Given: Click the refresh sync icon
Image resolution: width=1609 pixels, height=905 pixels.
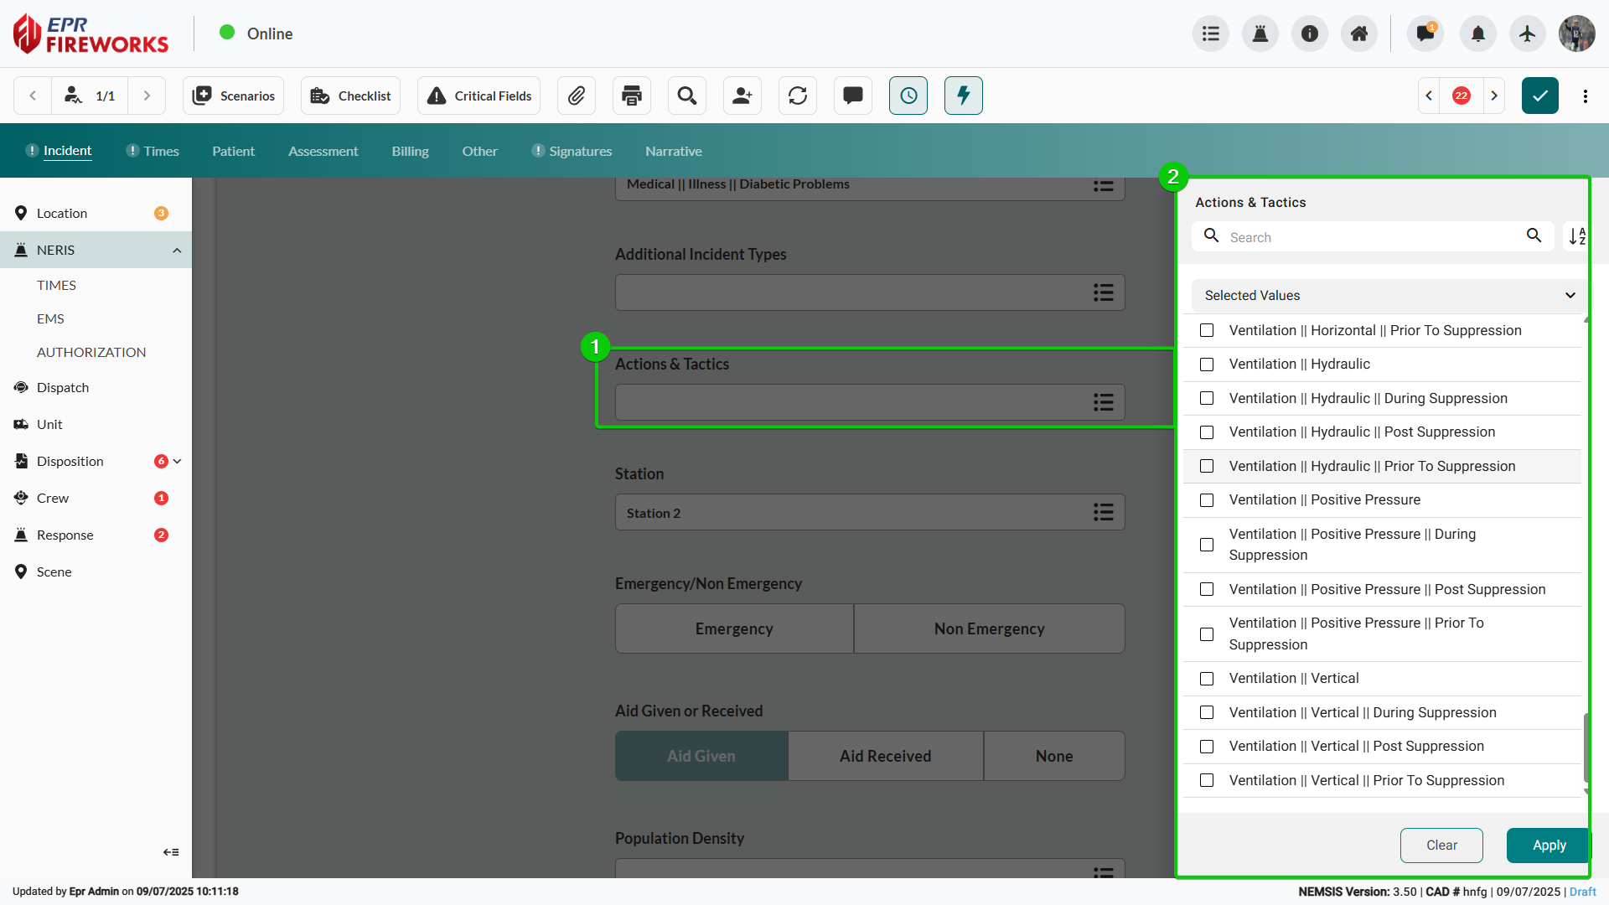Looking at the screenshot, I should (x=798, y=96).
